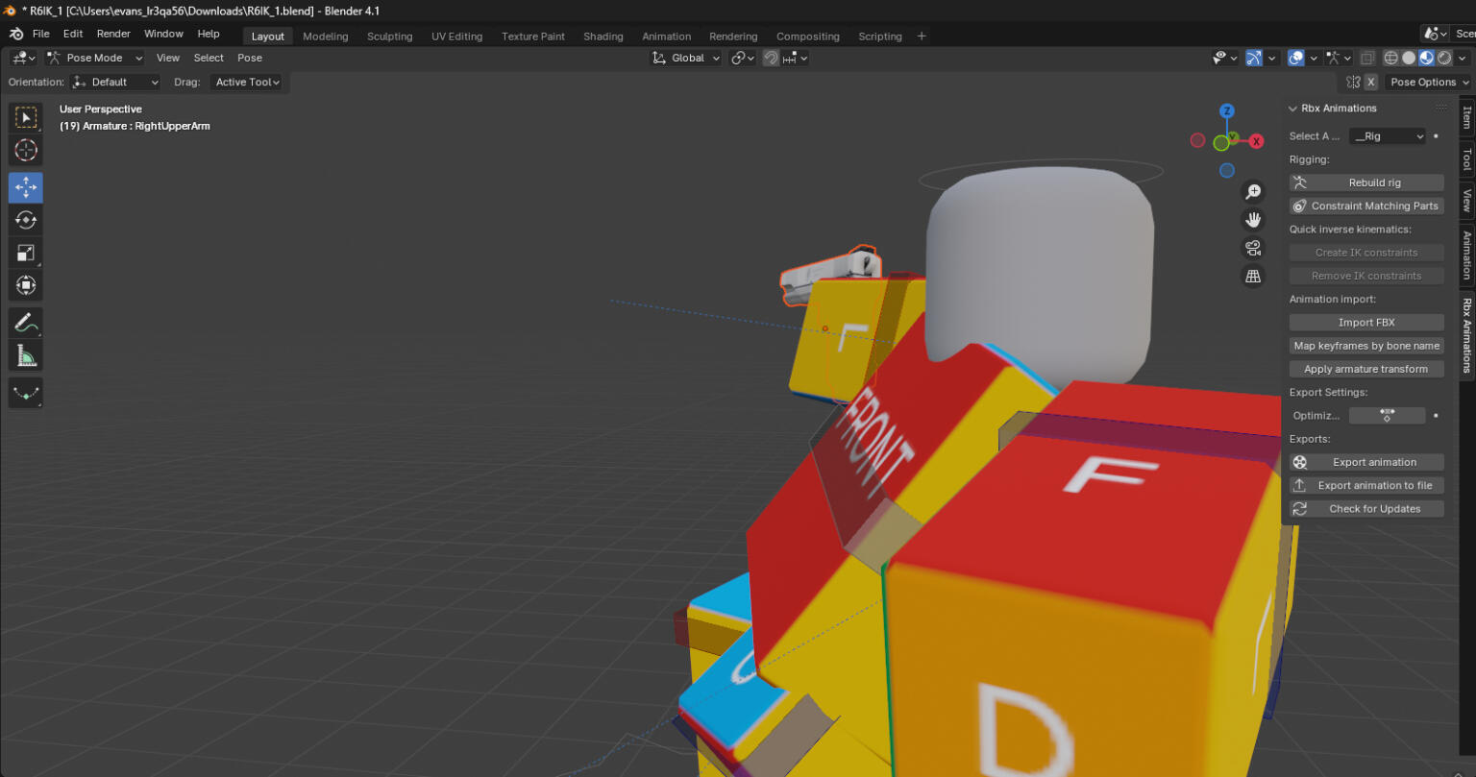Click the camera view icon
Screen dimensions: 1476x777
pos(1253,249)
